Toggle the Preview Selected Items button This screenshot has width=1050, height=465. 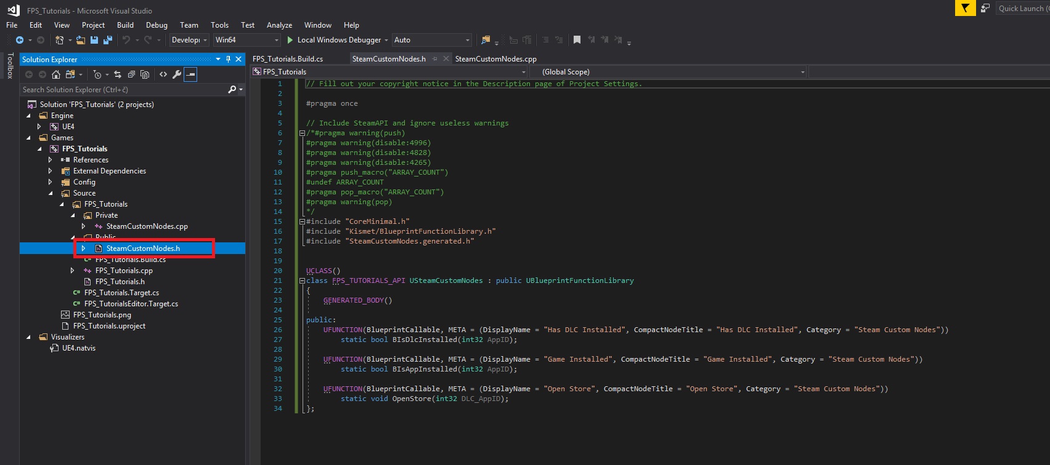(191, 74)
